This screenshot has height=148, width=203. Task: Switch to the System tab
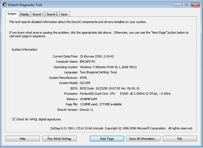pyautogui.click(x=12, y=14)
